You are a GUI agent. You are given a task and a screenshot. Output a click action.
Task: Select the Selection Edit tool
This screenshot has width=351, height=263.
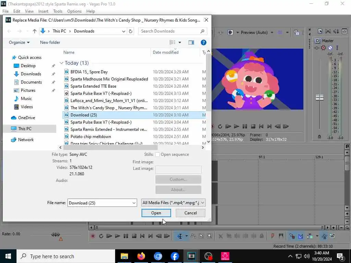tap(201, 236)
